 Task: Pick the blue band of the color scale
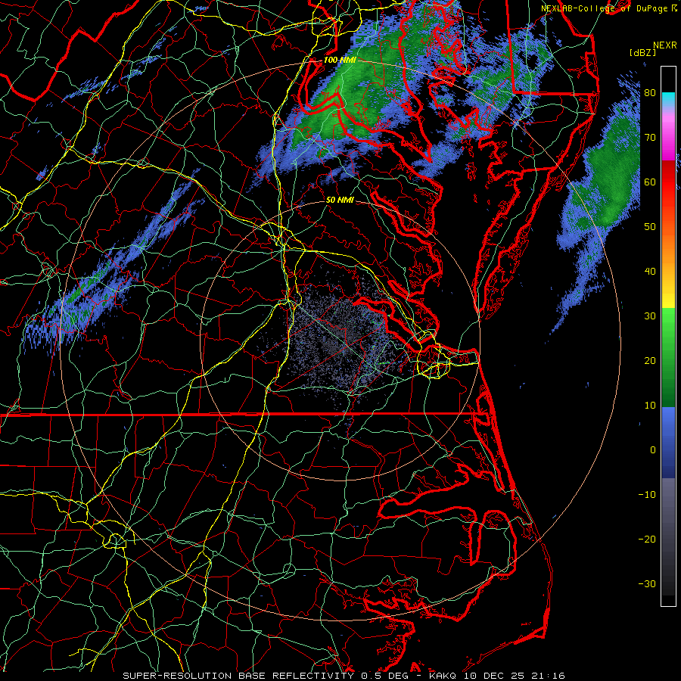668,443
